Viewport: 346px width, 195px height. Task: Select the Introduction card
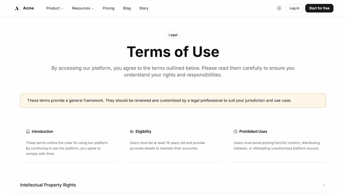pyautogui.click(x=69, y=142)
